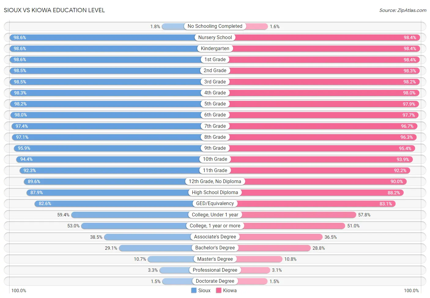This screenshot has width=430, height=298.
Task: Click the GED/Equivalency category label
Action: [x=215, y=204]
